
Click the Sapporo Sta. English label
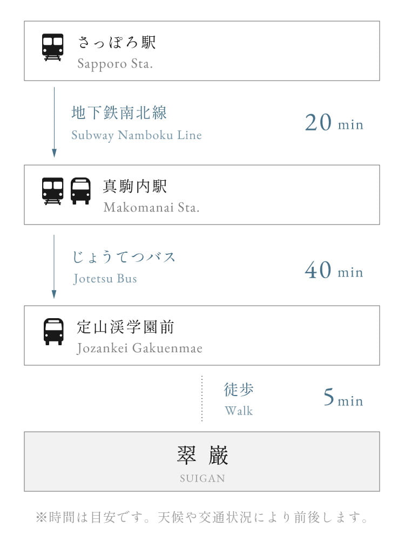pyautogui.click(x=115, y=64)
